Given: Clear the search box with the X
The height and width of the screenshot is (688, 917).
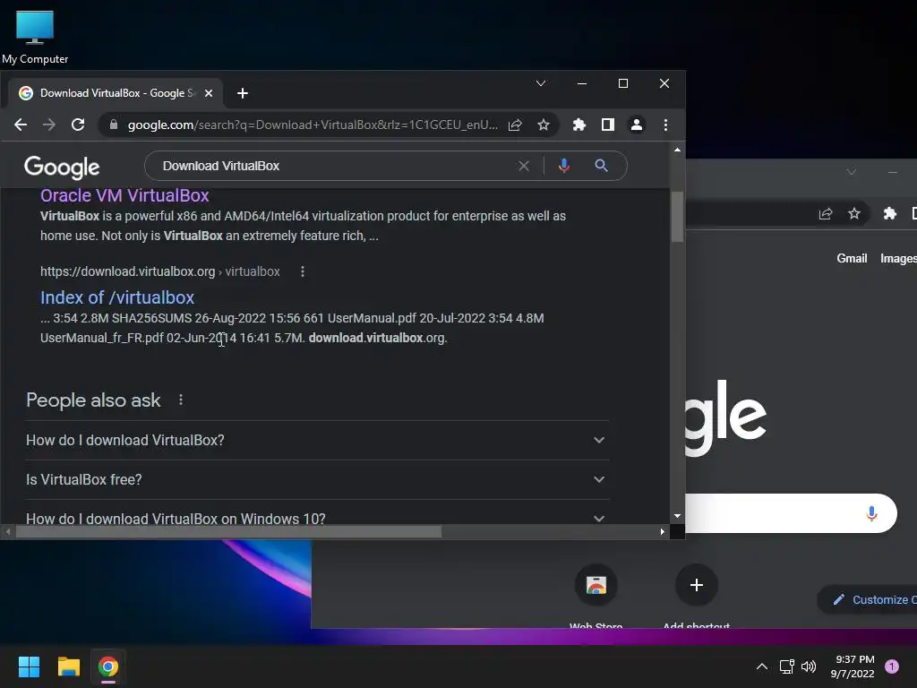Looking at the screenshot, I should click(524, 166).
